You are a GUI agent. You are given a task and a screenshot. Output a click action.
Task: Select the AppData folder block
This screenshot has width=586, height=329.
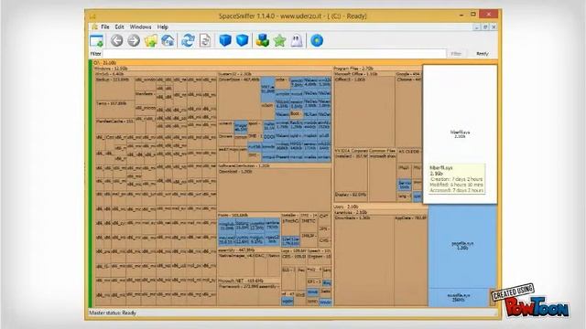tap(411, 260)
